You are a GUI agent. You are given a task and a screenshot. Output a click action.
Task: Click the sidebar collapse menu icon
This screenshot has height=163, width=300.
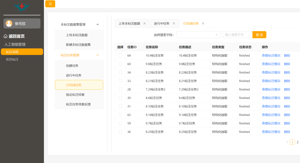point(50,4)
